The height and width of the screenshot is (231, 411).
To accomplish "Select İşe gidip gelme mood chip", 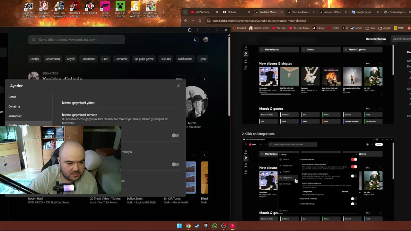I will [x=144, y=59].
